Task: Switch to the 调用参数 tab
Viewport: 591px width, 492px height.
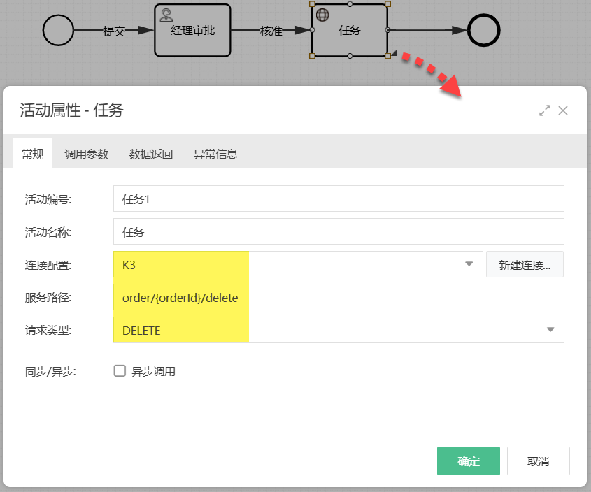Action: 87,154
